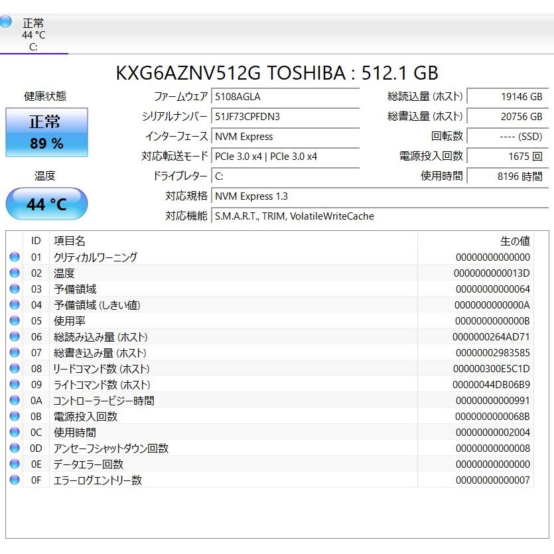Click raw value 00000000002004

[492, 432]
